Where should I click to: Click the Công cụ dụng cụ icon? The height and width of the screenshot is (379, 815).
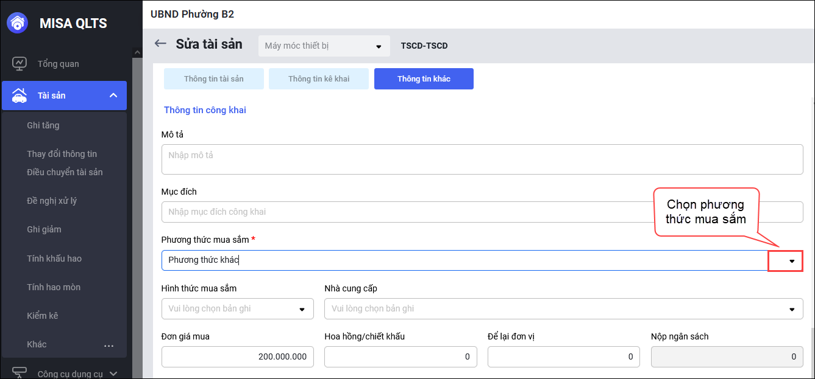click(20, 373)
